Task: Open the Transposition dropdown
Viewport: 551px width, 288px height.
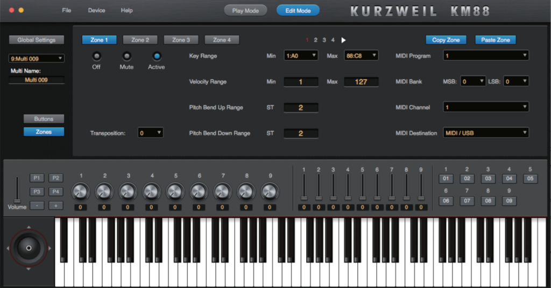Action: pyautogui.click(x=151, y=133)
